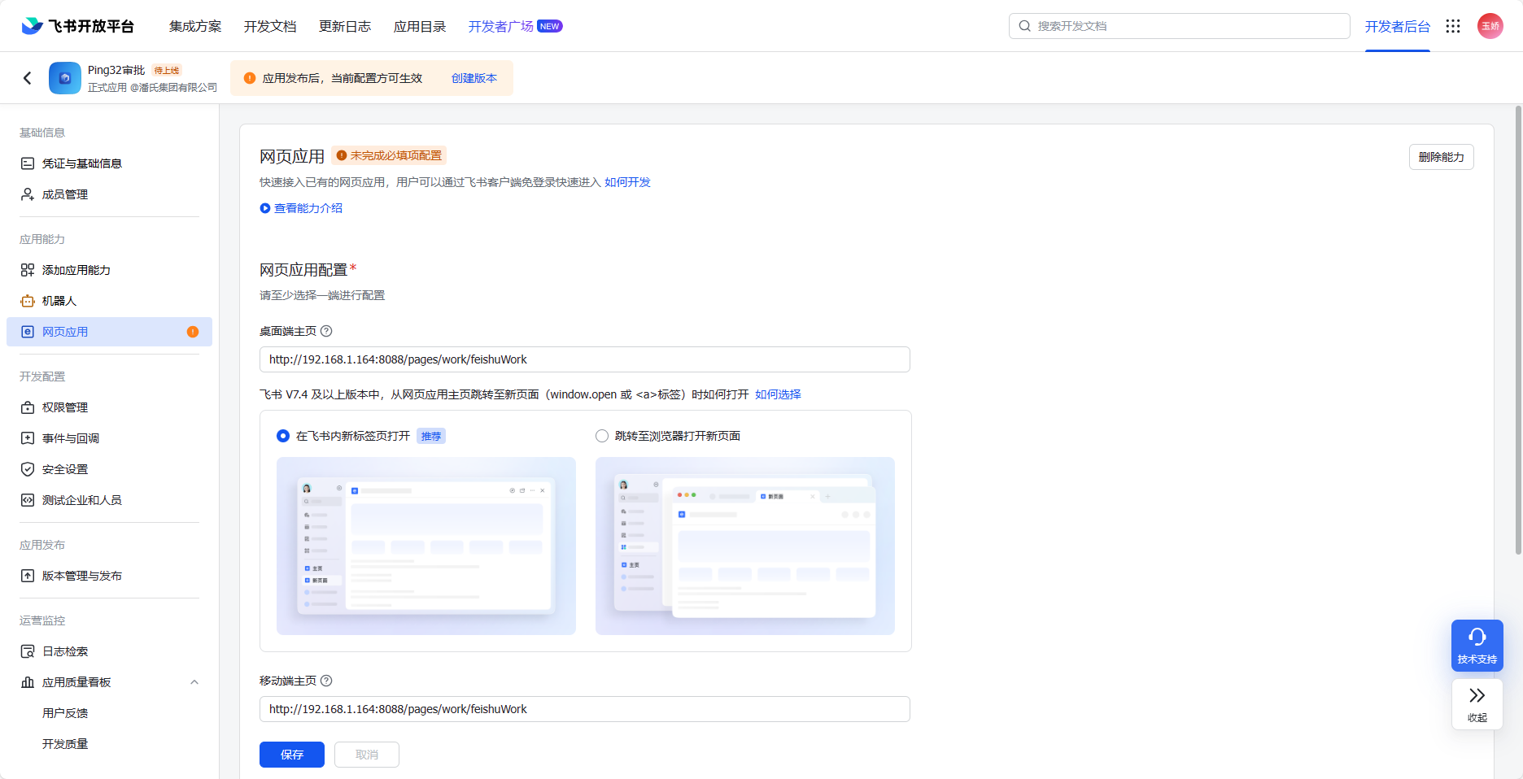Select 在飞书内新标签页打开 radio option
This screenshot has width=1523, height=779.
[283, 436]
